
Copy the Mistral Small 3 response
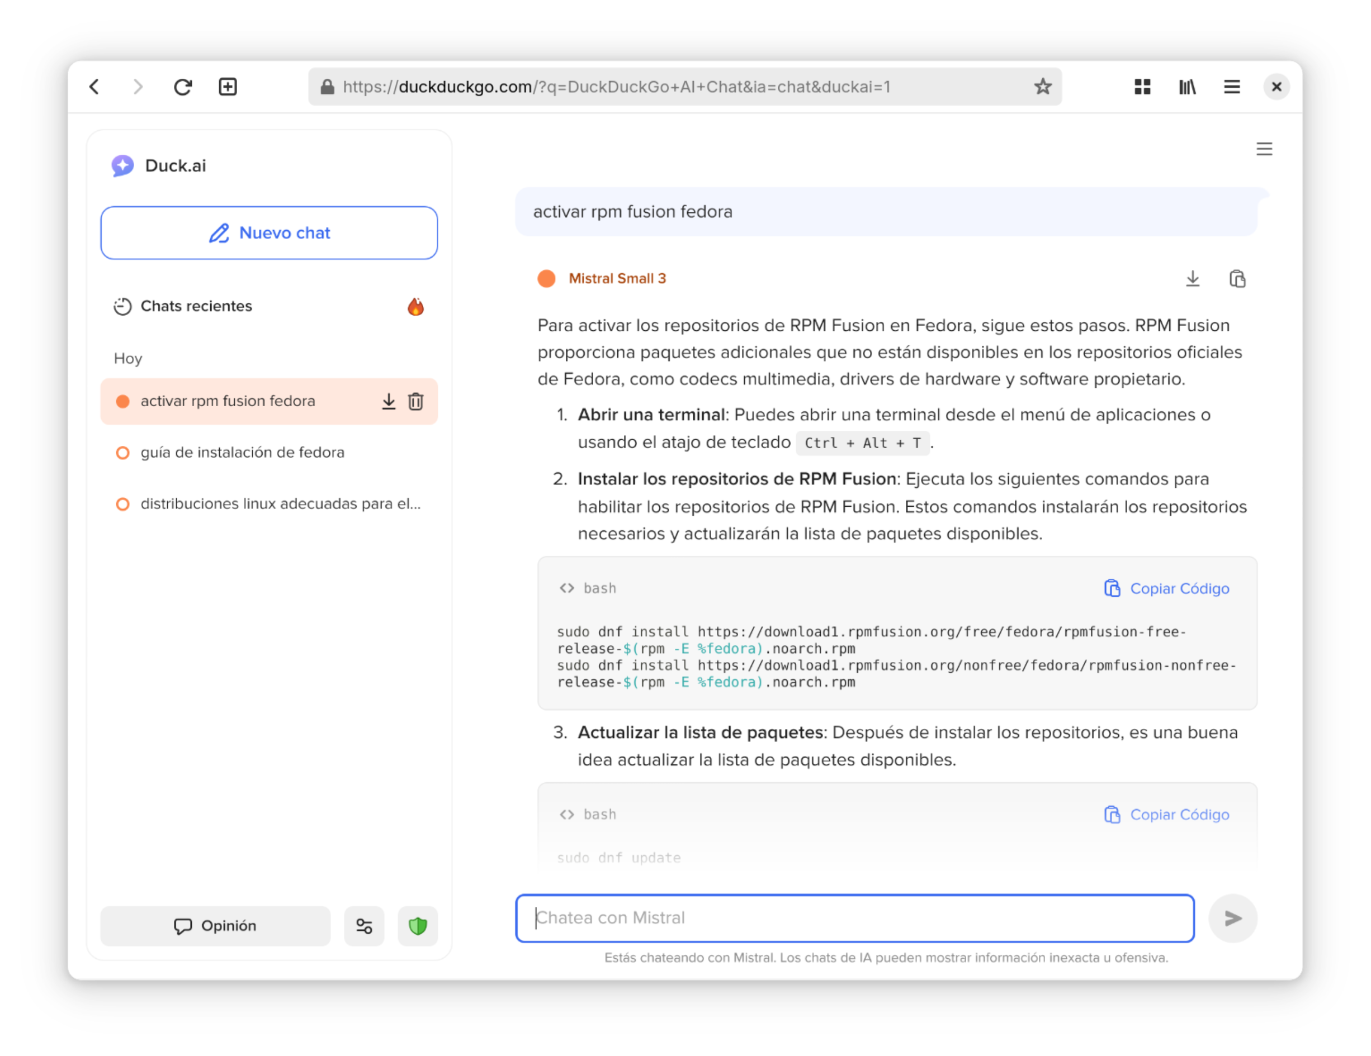point(1237,279)
